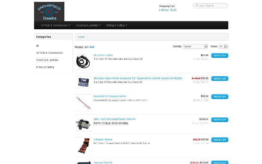The image size is (262, 164).
Task: Focus the Product Search field
Action: click(210, 6)
